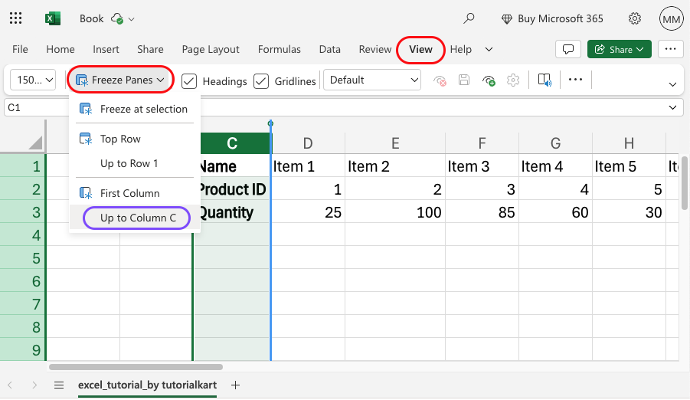The height and width of the screenshot is (400, 690).
Task: Select the cell with value 85
Action: (482, 212)
